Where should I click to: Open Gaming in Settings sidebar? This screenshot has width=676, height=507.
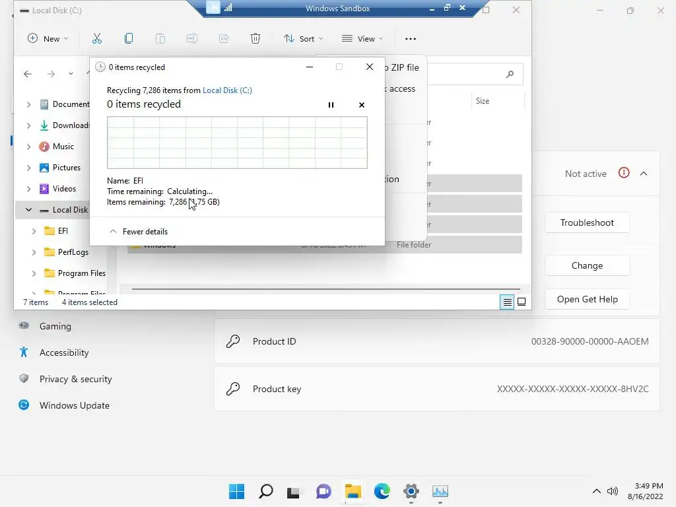(55, 326)
